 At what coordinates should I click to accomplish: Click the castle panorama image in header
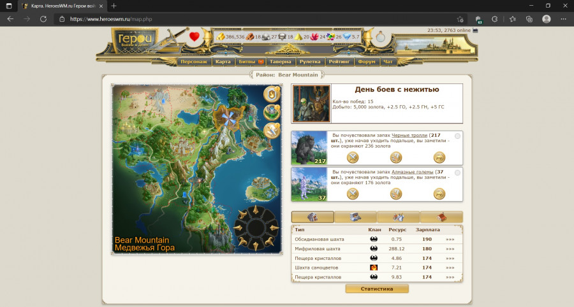(435, 46)
